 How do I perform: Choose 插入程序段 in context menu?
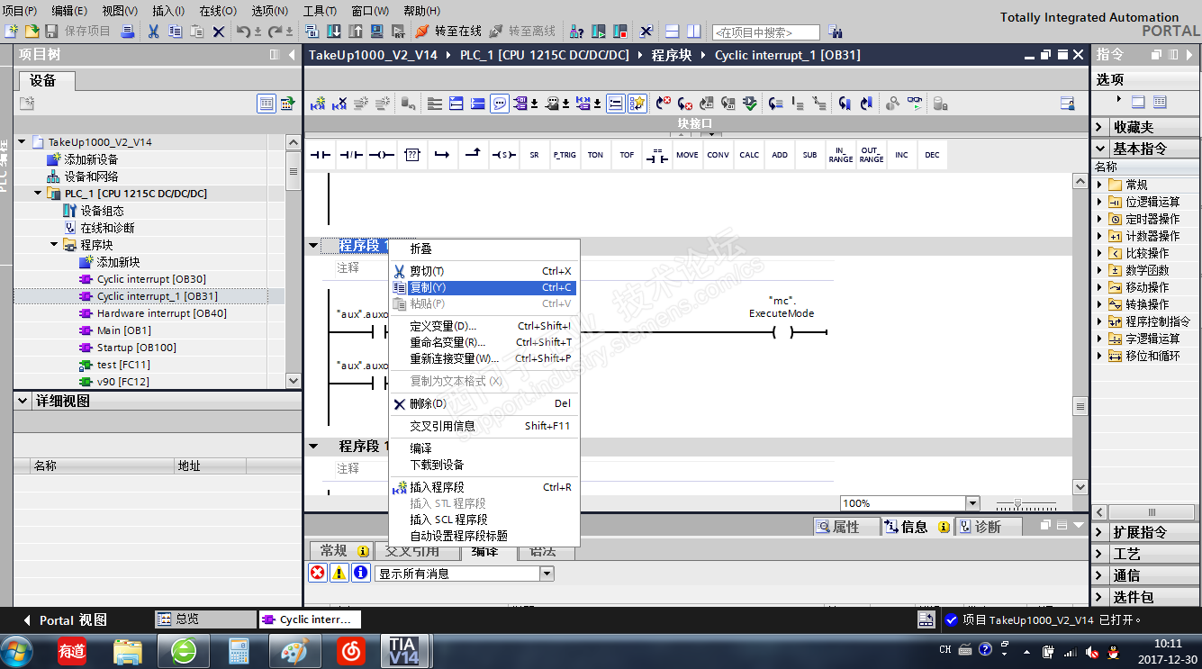click(484, 487)
